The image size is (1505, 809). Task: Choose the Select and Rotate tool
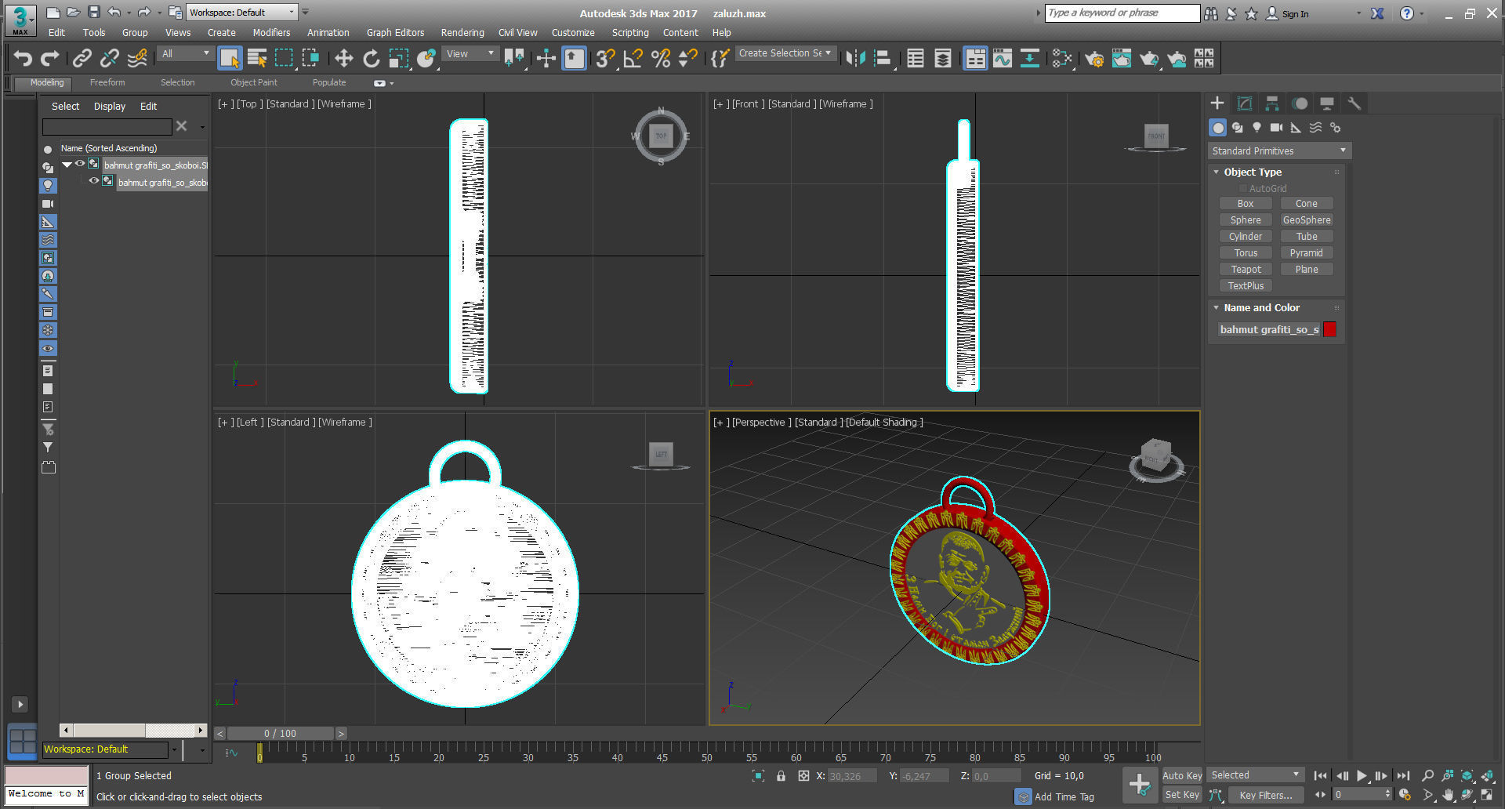coord(371,58)
